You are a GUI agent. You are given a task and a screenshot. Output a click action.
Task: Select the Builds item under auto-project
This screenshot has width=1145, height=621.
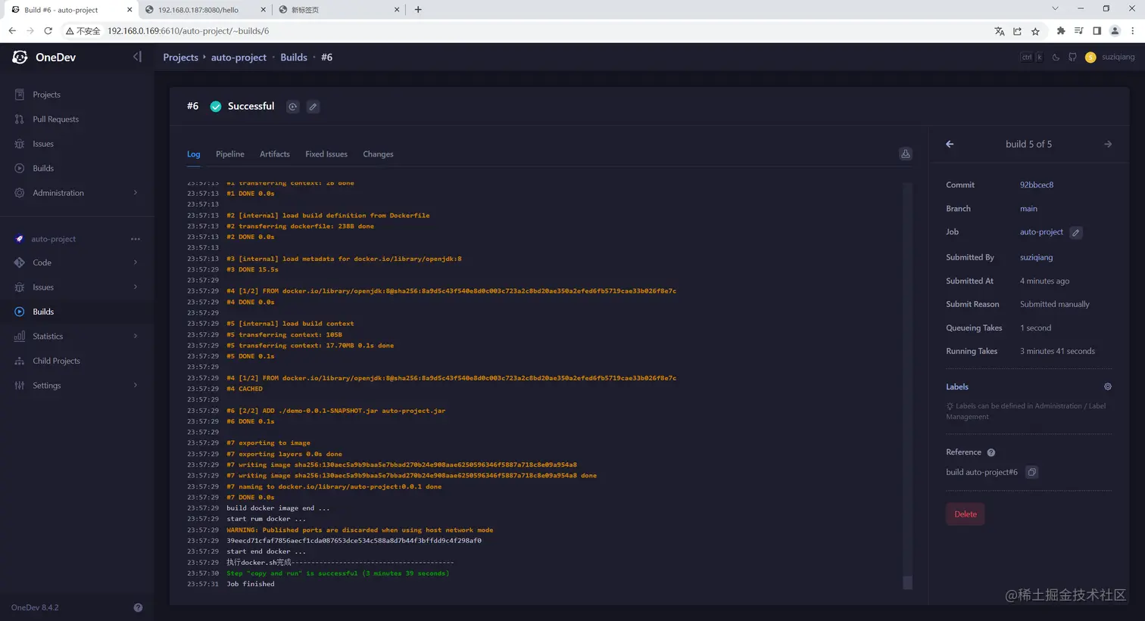[x=77, y=312]
